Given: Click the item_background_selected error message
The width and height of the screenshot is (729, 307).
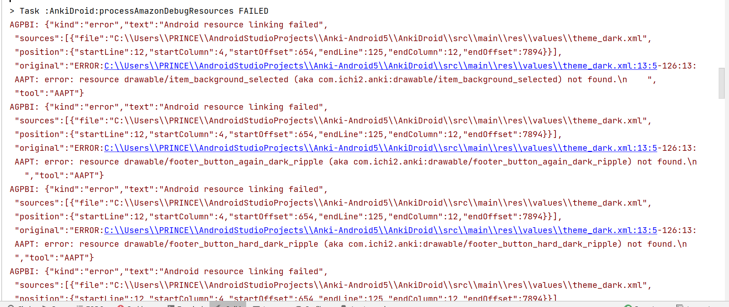Looking at the screenshot, I should coord(291,79).
